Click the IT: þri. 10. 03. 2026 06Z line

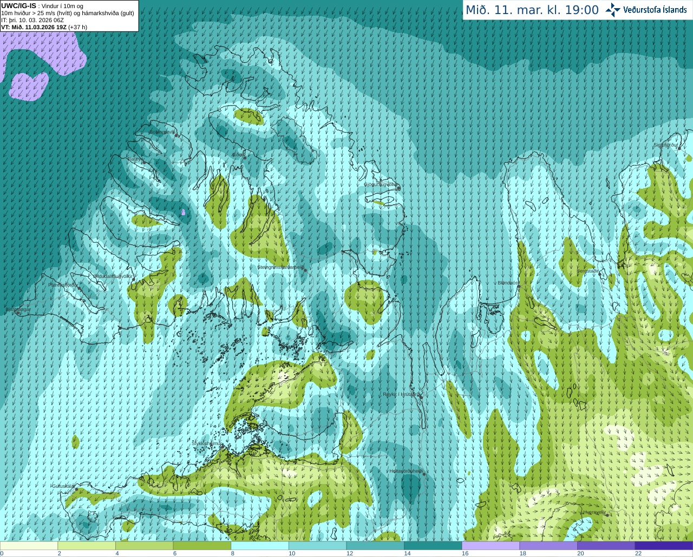(x=32, y=20)
